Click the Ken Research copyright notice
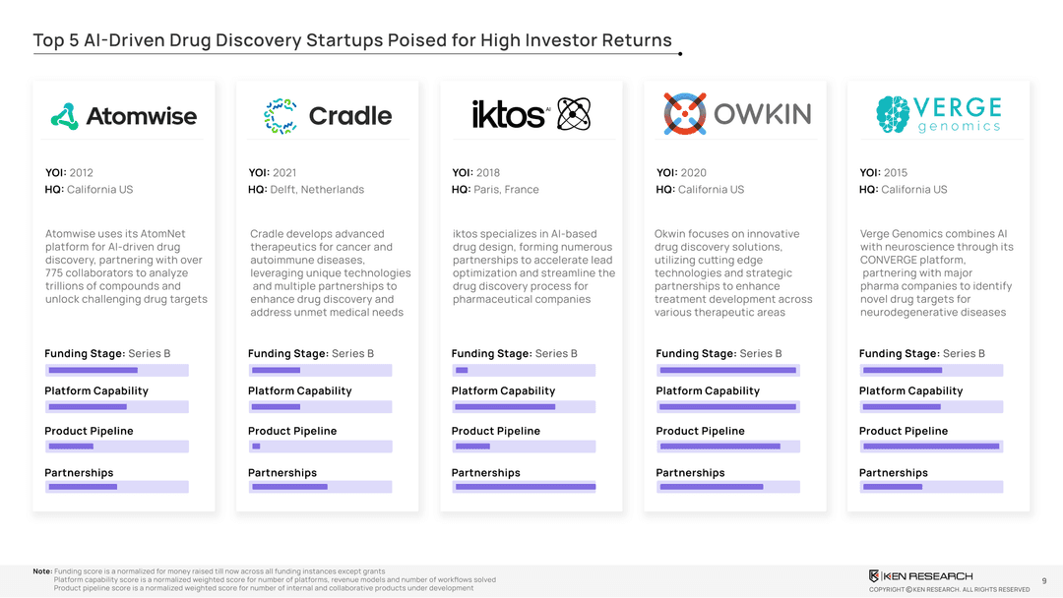1063x598 pixels. (949, 589)
